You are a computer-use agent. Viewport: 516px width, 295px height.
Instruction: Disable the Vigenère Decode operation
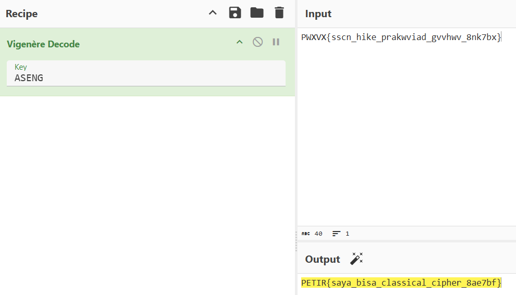pyautogui.click(x=257, y=42)
